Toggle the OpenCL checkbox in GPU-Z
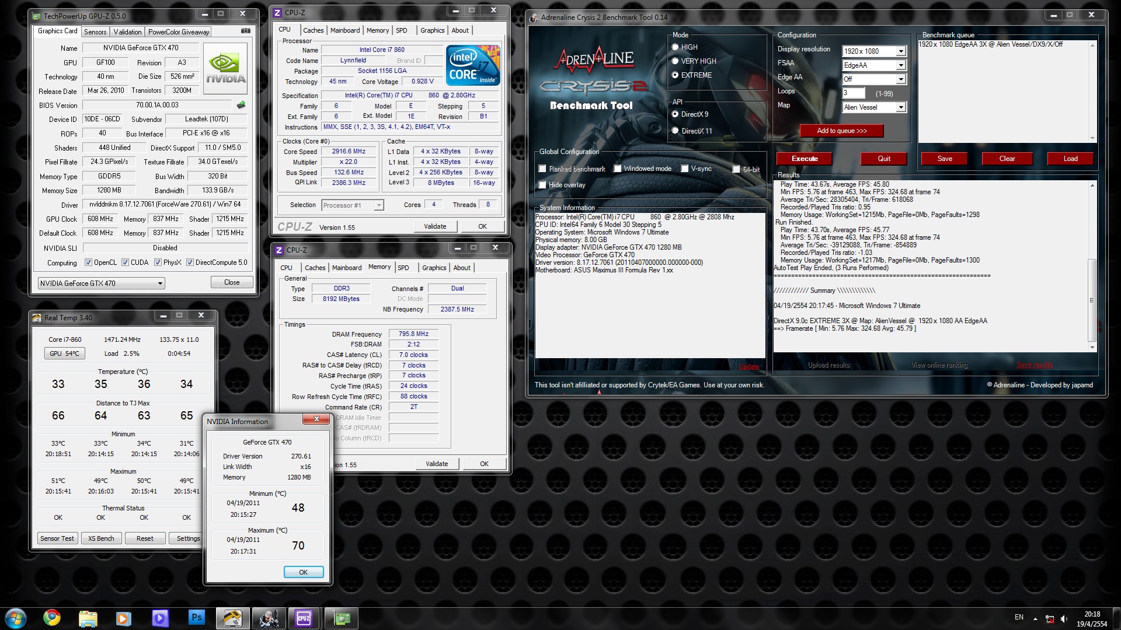1121x630 pixels. [89, 262]
